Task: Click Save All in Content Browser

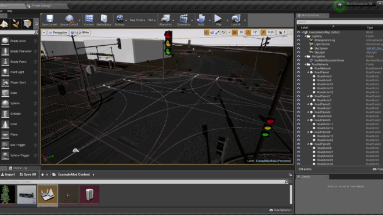Action: [x=28, y=174]
